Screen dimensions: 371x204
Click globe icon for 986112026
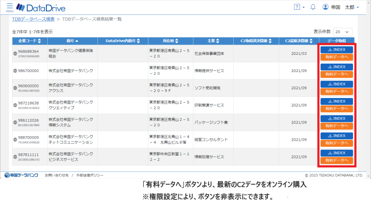point(15,122)
